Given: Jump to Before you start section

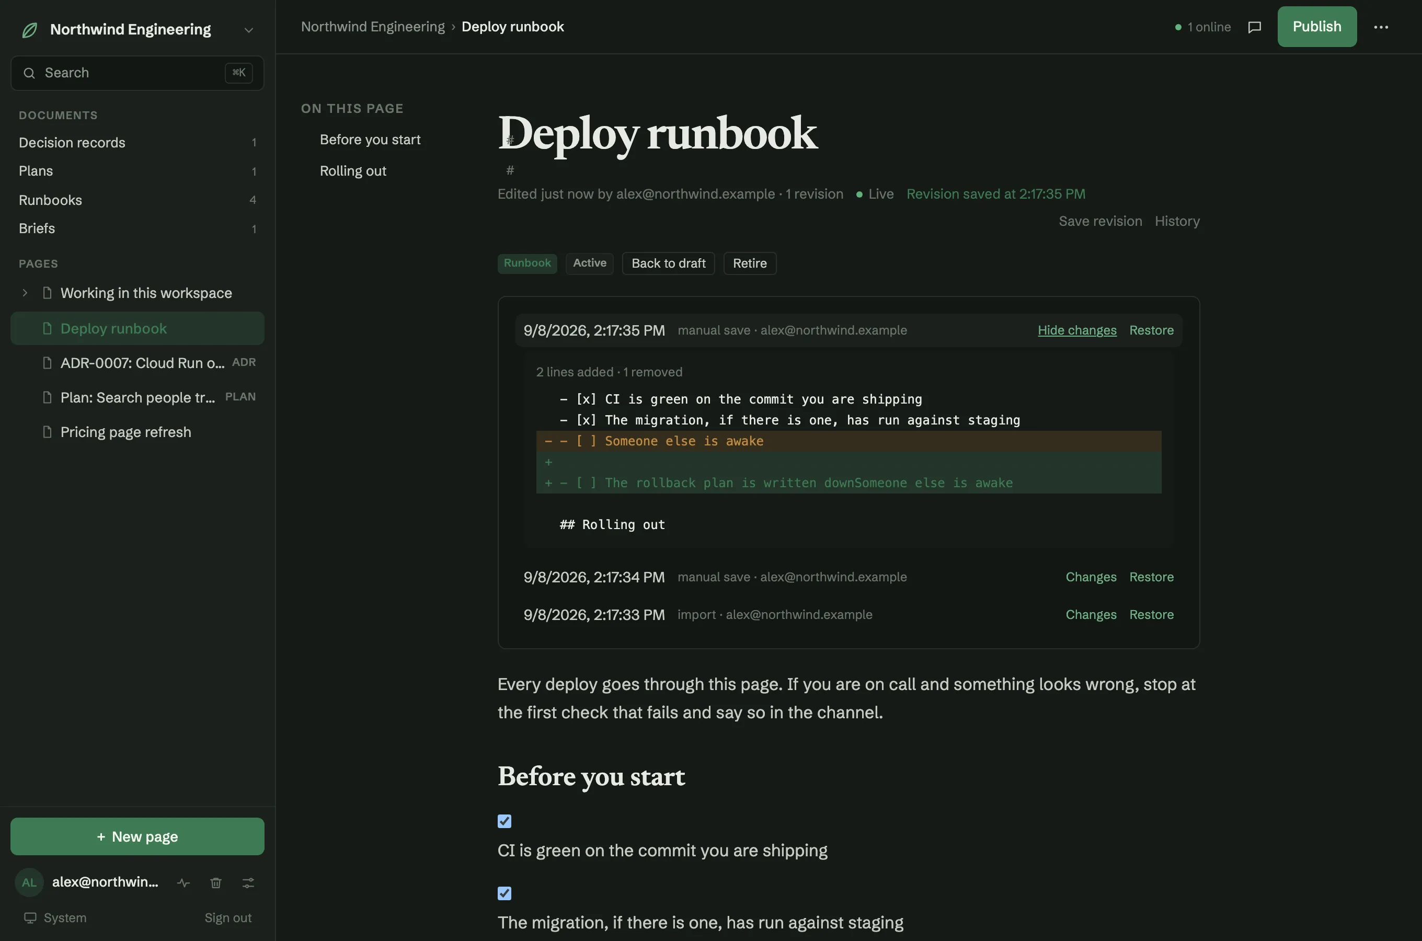Looking at the screenshot, I should (370, 139).
